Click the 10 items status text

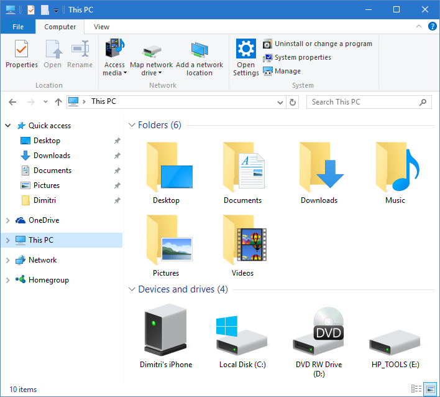[x=23, y=389]
